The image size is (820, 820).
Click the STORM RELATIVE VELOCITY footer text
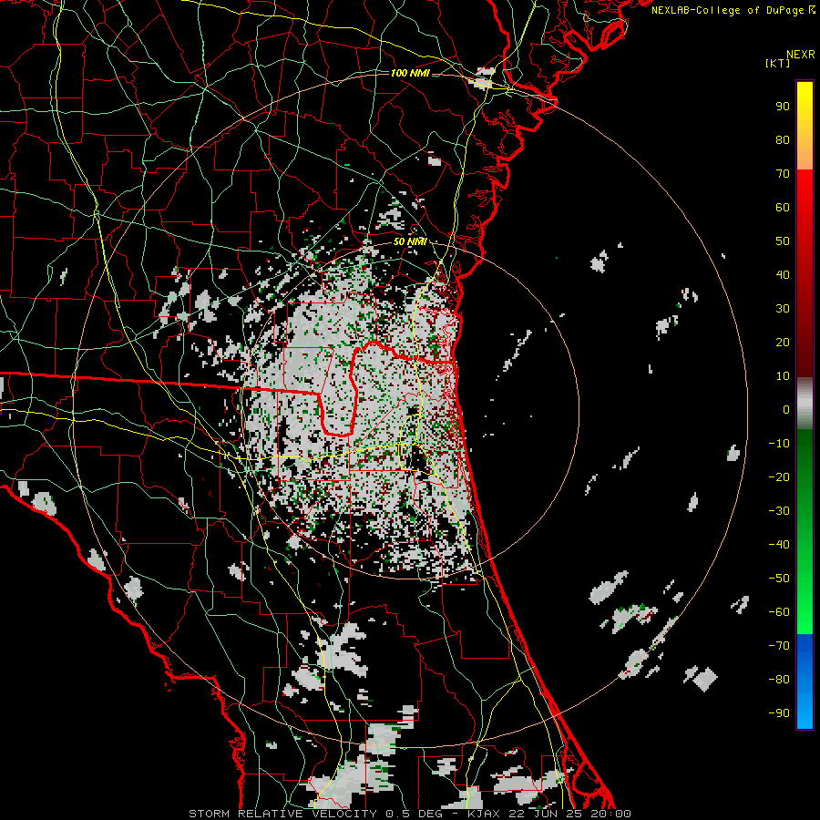tap(282, 814)
